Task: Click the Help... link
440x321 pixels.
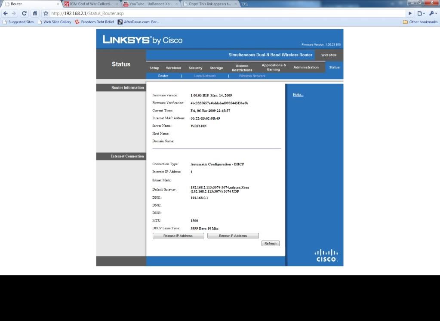Action: (298, 95)
